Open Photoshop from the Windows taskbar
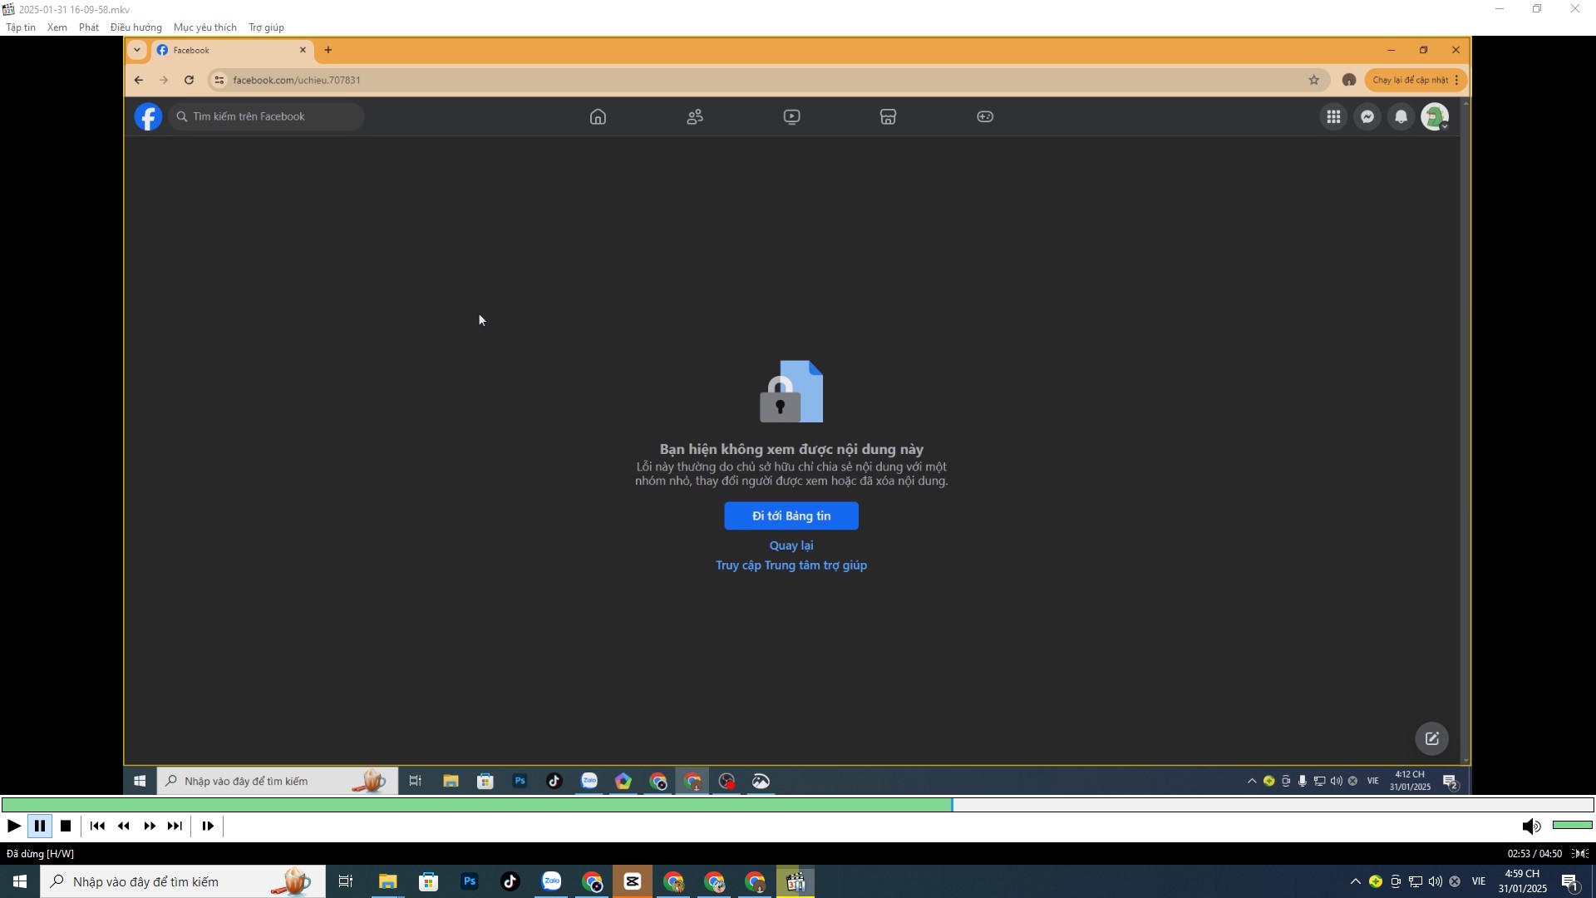The height and width of the screenshot is (898, 1596). (x=470, y=881)
